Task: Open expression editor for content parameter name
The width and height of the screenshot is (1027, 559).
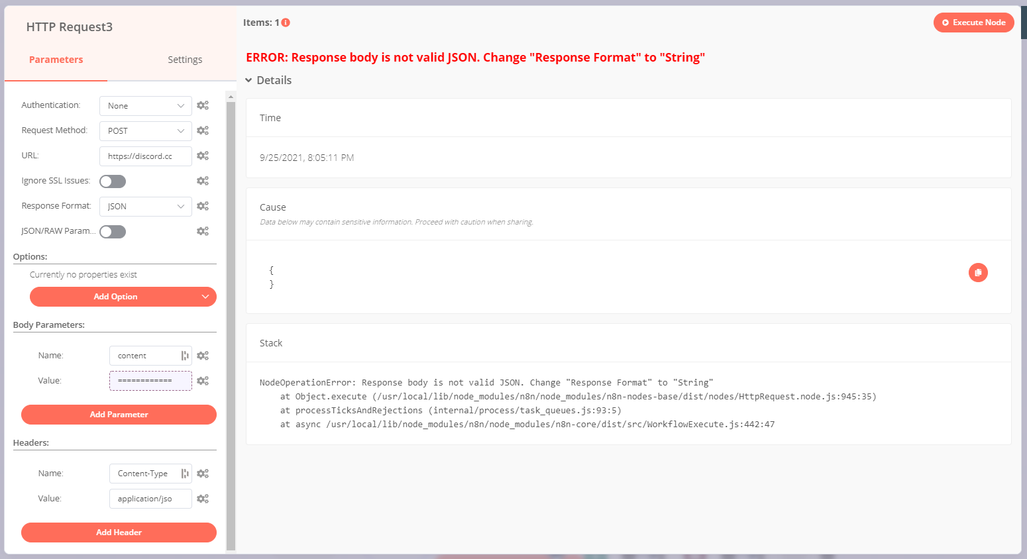Action: [186, 355]
